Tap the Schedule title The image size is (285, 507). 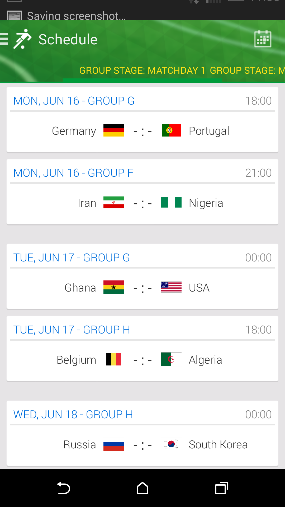click(68, 40)
